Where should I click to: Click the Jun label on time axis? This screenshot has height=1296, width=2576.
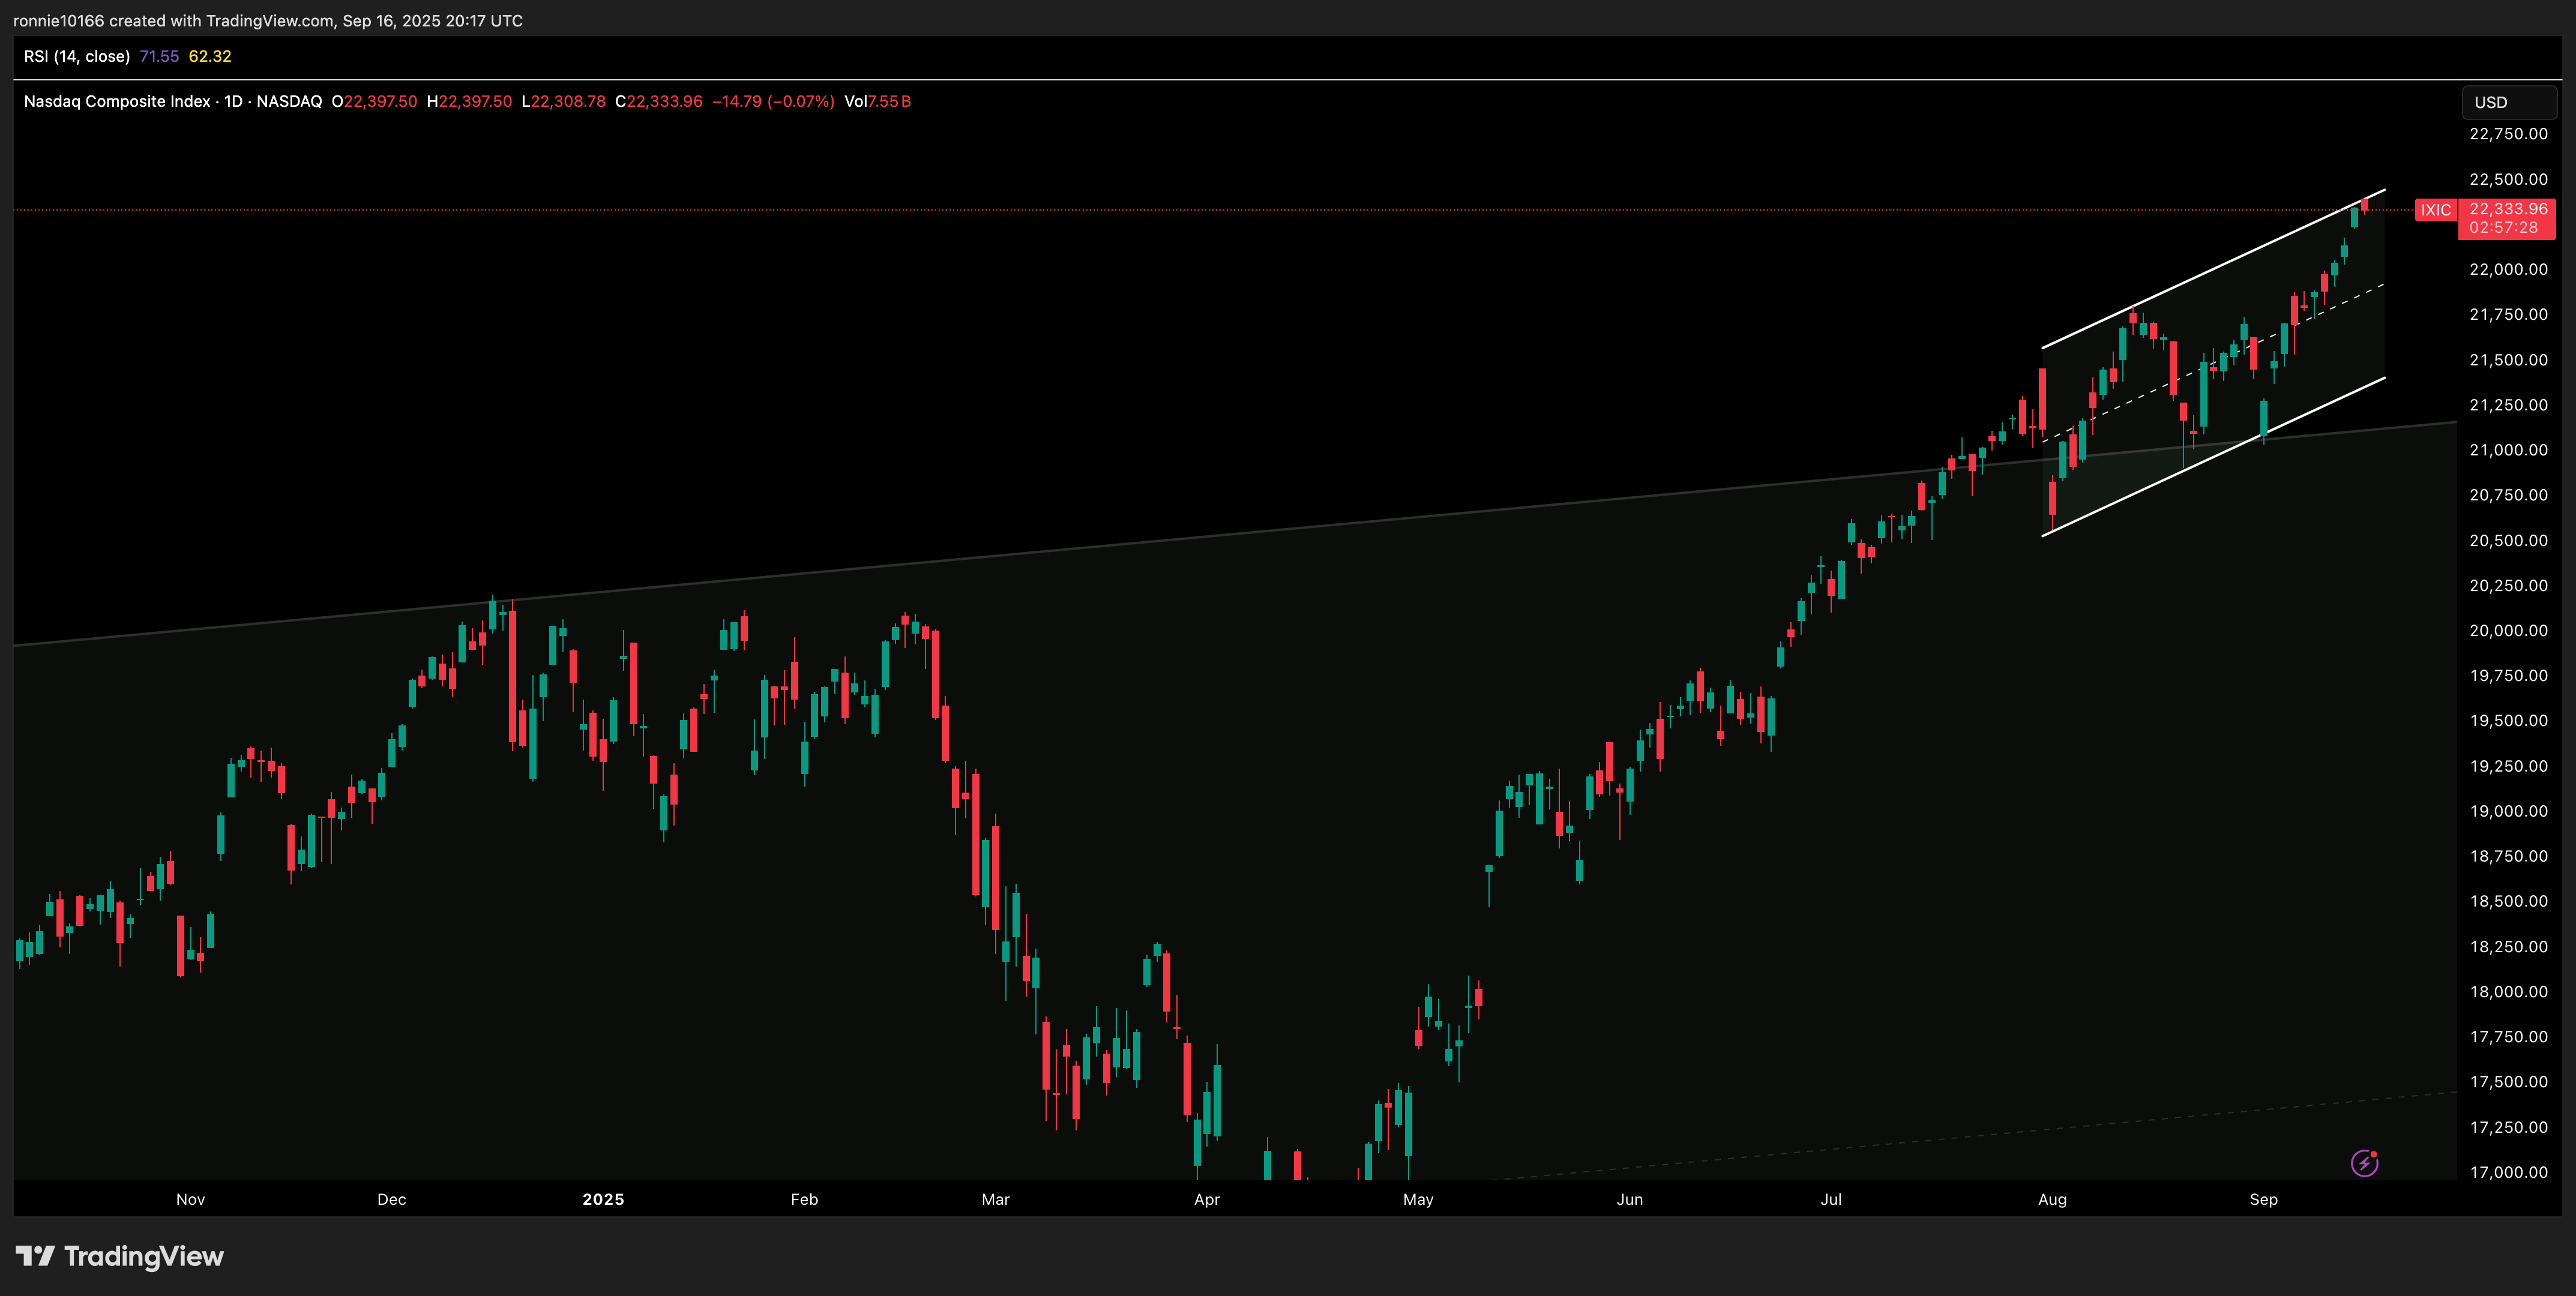(x=1630, y=1199)
